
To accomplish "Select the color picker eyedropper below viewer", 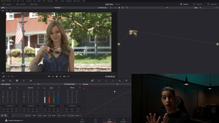I will [x=4, y=77].
